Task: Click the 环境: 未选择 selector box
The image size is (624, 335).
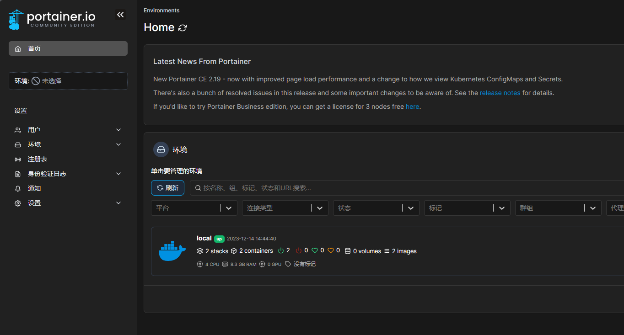Action: click(68, 81)
